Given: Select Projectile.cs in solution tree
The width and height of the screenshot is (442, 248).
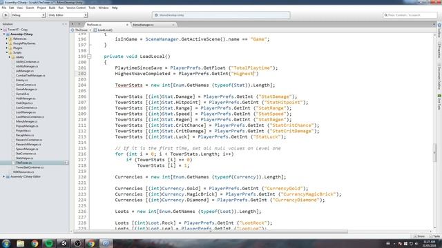Looking at the screenshot, I should 23,131.
